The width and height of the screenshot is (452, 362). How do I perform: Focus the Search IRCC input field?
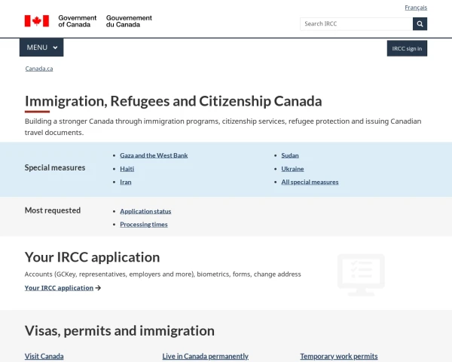pyautogui.click(x=356, y=24)
